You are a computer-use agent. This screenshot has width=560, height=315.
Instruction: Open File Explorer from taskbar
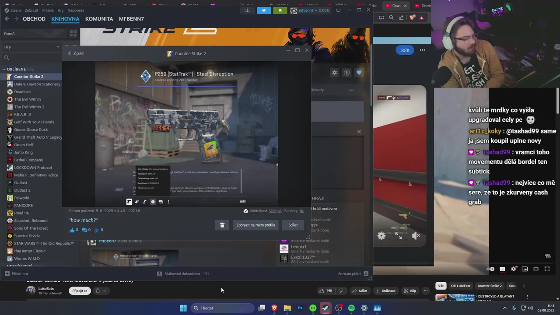coord(287,308)
